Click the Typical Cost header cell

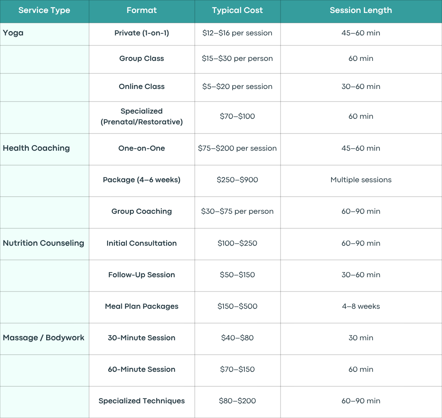click(237, 10)
